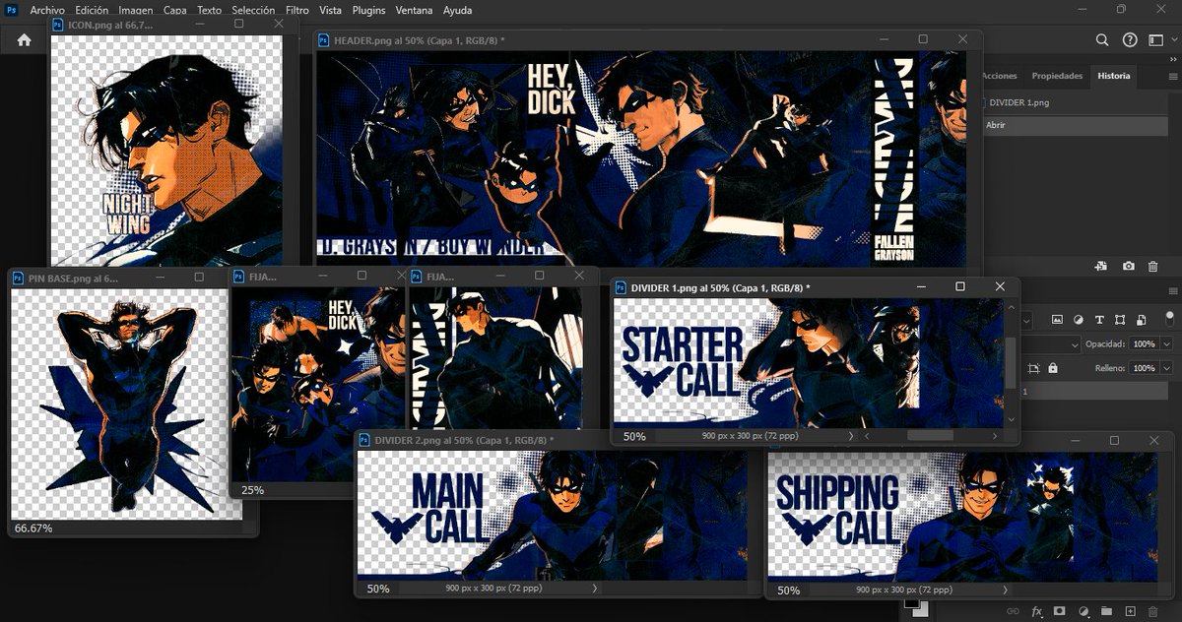Toggle the lock artboard nesting icon
The image size is (1182, 622).
[1034, 368]
